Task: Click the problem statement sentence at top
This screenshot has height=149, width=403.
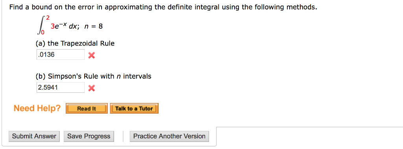Action: (x=163, y=7)
